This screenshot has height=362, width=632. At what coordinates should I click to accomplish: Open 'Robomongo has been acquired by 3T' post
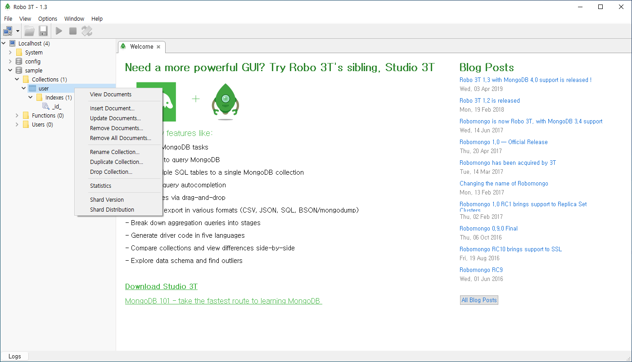(508, 163)
